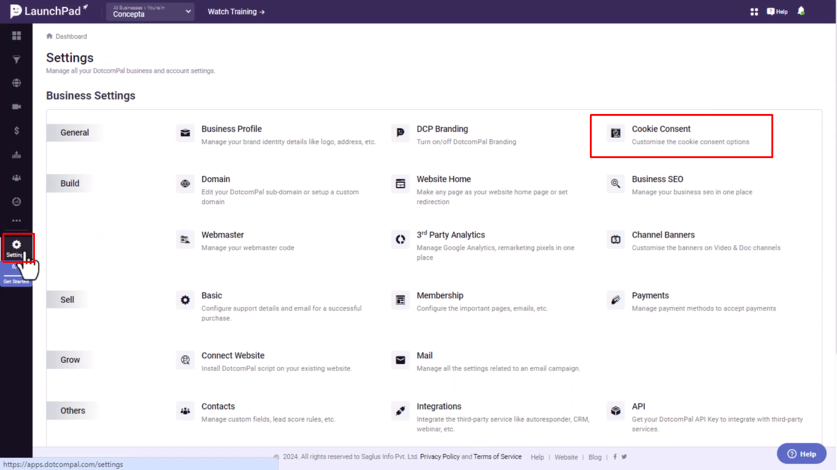
Task: Select the Sell settings category
Action: coord(67,300)
